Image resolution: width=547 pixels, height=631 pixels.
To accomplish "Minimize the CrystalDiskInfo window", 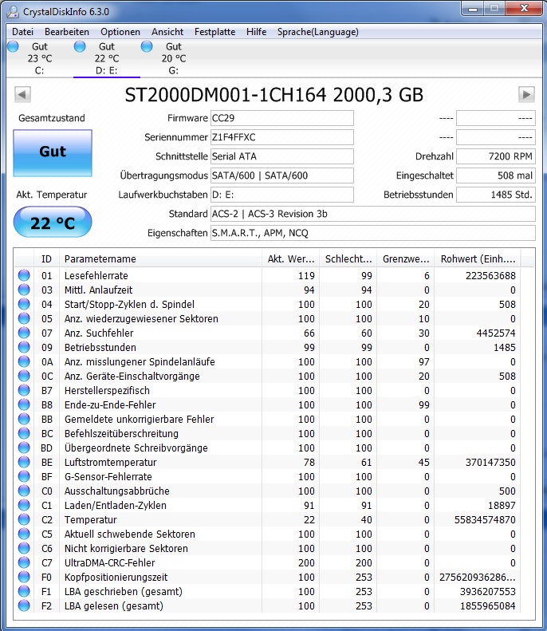I will (x=473, y=9).
